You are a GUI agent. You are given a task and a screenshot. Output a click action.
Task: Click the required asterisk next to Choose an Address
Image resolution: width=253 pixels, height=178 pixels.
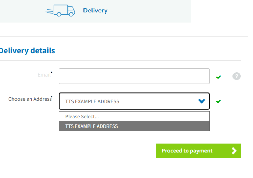point(52,97)
